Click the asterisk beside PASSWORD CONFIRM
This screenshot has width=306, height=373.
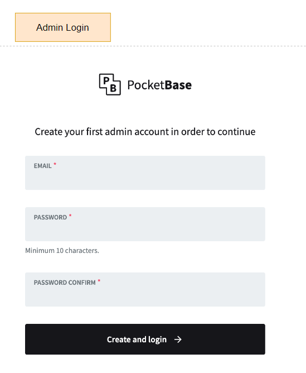99,281
